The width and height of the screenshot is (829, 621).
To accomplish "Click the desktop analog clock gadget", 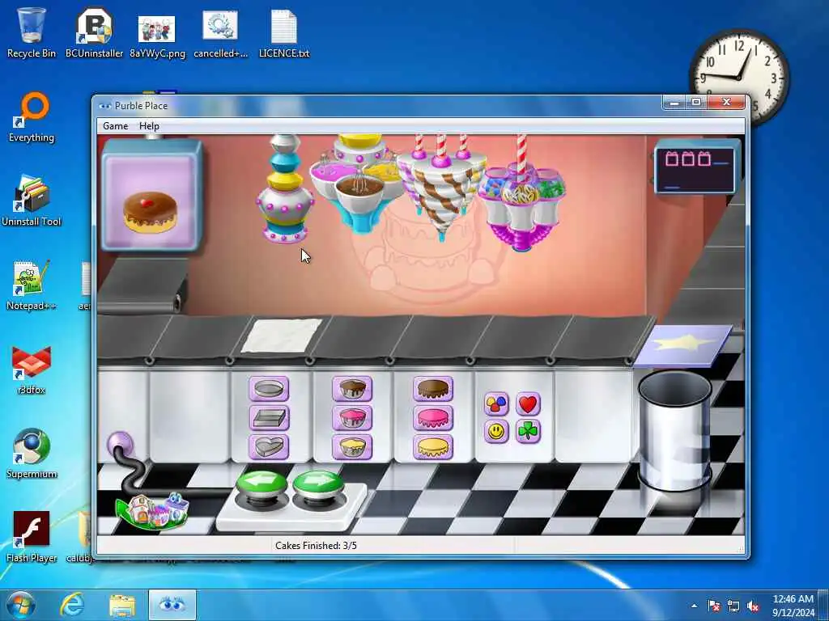I will click(739, 77).
